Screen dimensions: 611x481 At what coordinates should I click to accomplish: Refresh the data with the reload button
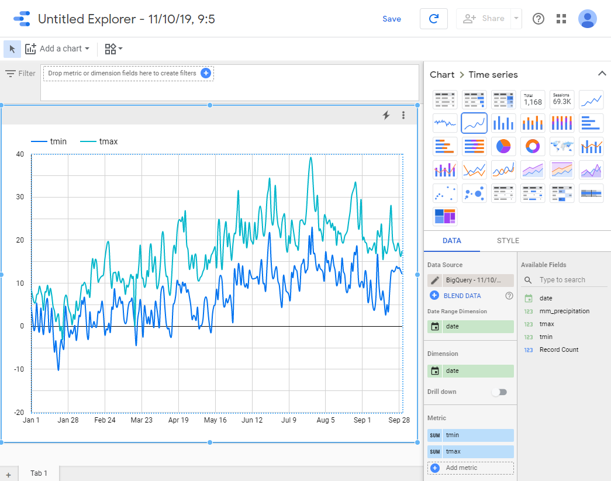tap(433, 18)
